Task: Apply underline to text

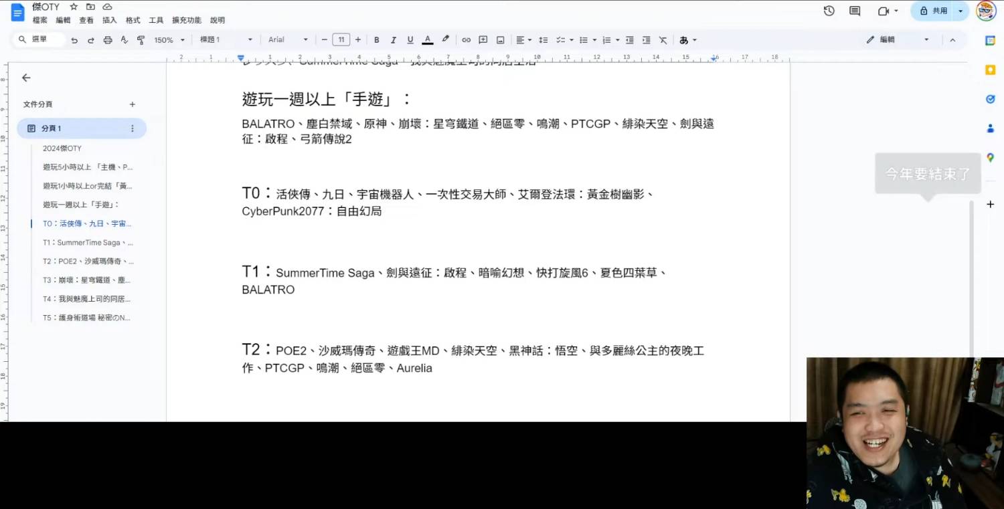Action: click(409, 39)
